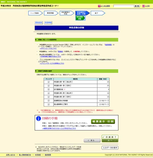Uncheck the 医療費控除の明細書 checkbox
Screen dimensions: 153x158
(48, 101)
